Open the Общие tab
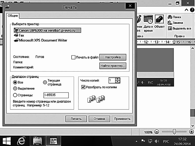Screen dimensions: 195x146 [13, 16]
